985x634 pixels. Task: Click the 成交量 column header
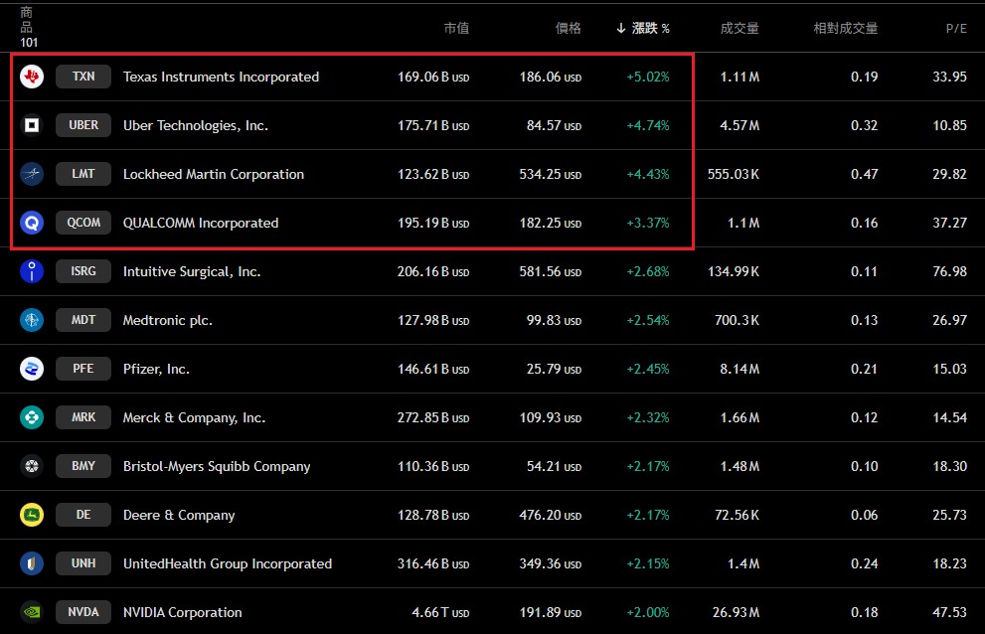[x=739, y=29]
